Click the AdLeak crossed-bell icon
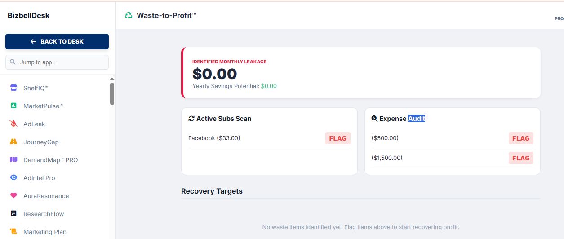This screenshot has width=564, height=239. coord(13,124)
